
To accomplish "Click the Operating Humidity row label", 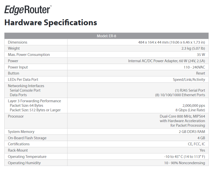I will point(24,163).
